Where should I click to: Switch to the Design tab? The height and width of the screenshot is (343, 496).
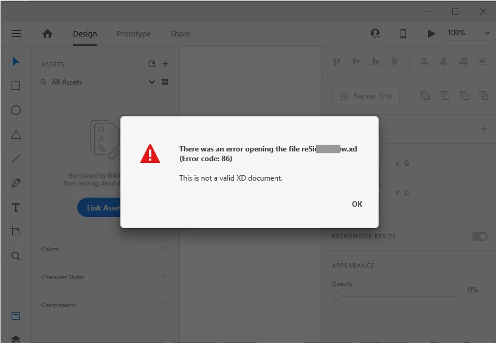(x=84, y=34)
